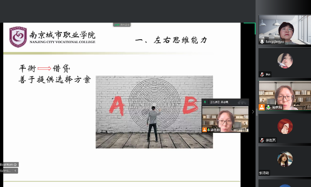Click the orange host badge on the active speaker tile

tap(262, 107)
